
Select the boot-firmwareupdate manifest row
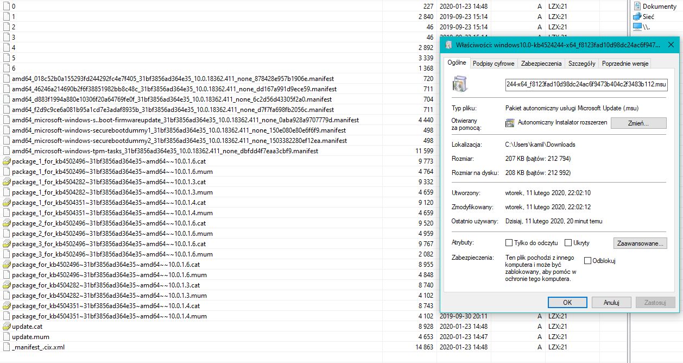pos(185,120)
